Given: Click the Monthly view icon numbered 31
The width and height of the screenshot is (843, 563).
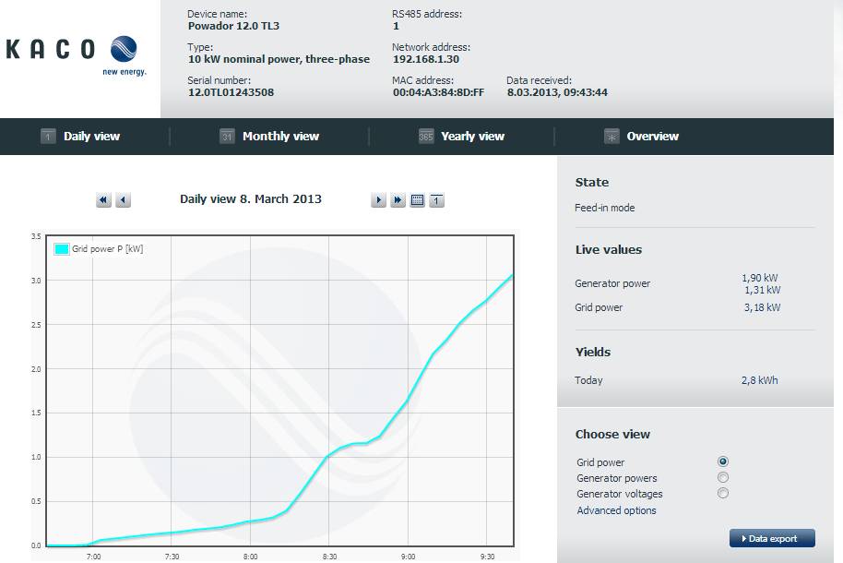Looking at the screenshot, I should tap(227, 137).
